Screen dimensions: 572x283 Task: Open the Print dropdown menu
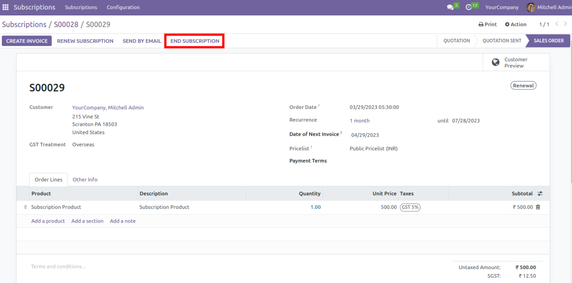pos(488,24)
